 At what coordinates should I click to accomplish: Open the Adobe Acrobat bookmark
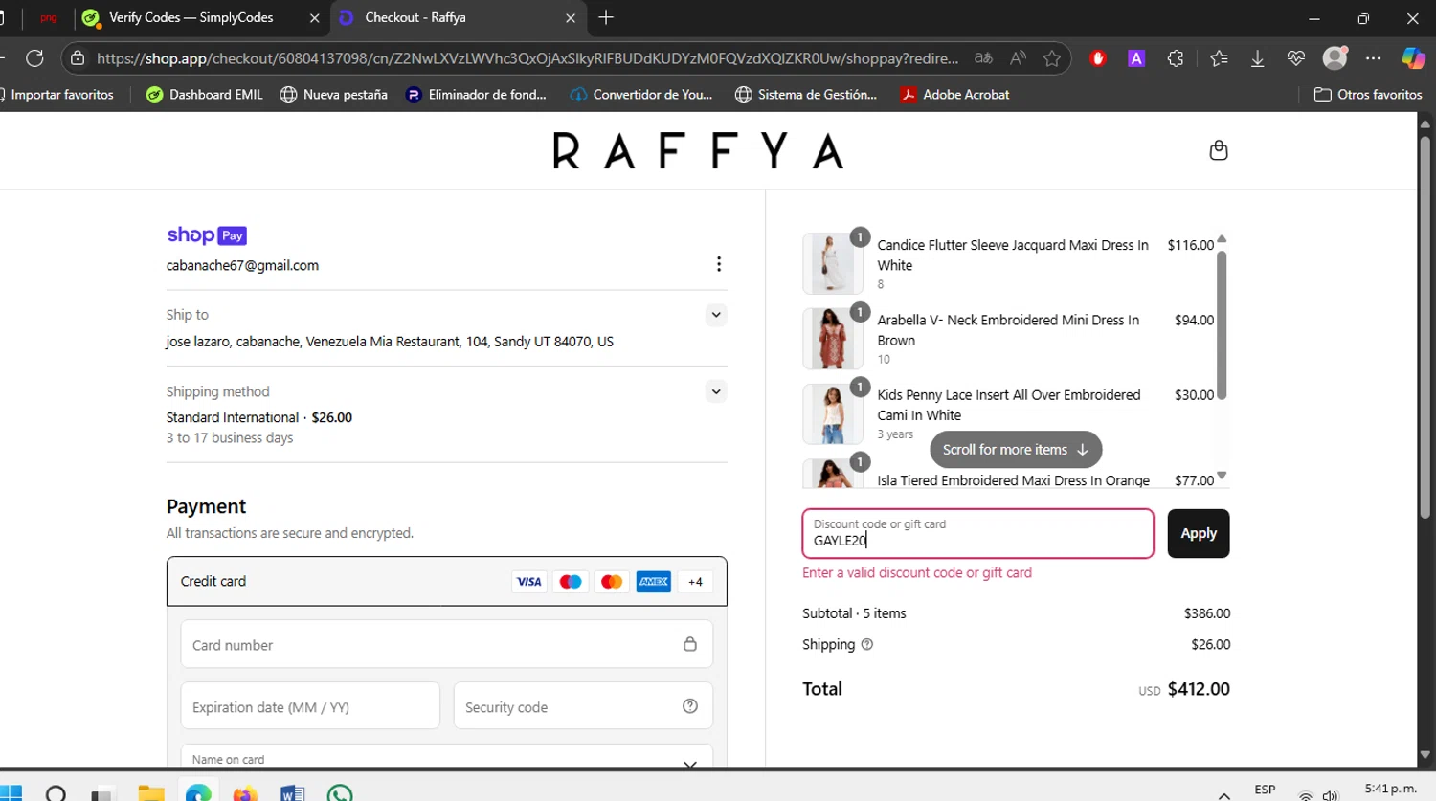(954, 94)
